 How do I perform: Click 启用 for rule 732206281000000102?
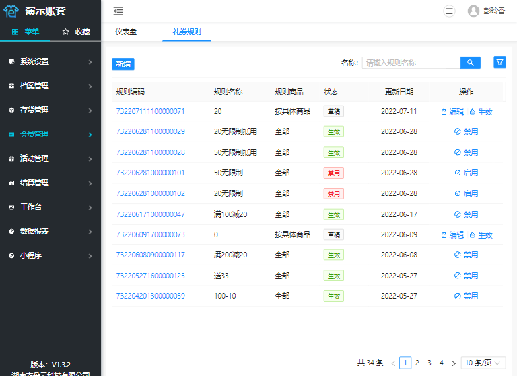[x=467, y=193]
